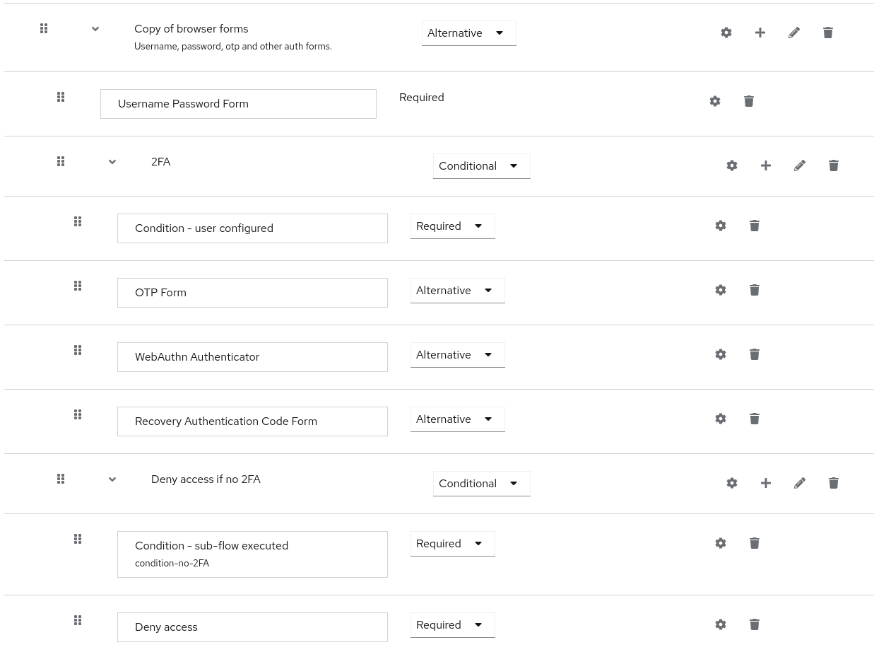Open the Conditional requirement dropdown for 2FA
This screenshot has width=874, height=652.
point(481,165)
